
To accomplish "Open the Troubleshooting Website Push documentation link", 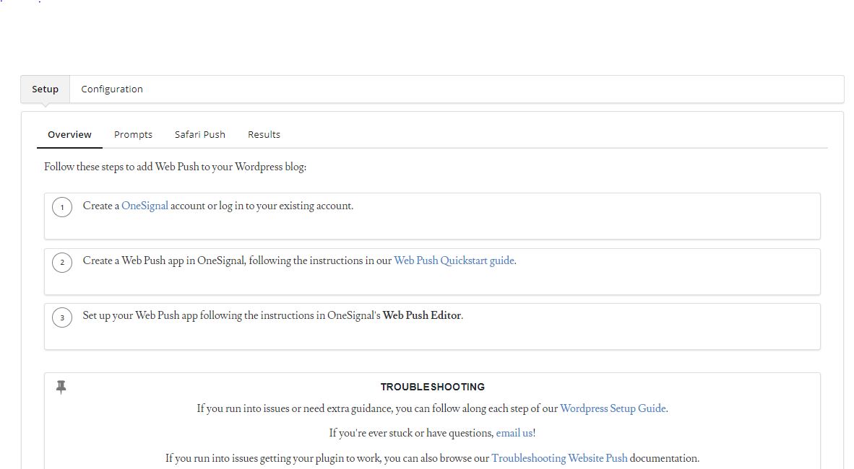I will (x=559, y=458).
